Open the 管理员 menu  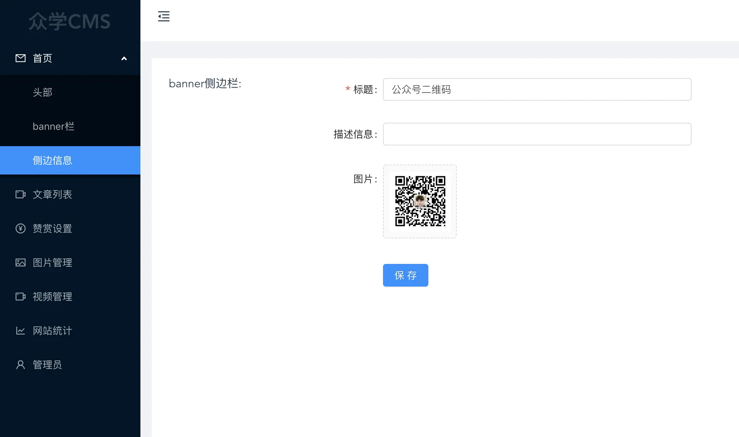tap(70, 365)
